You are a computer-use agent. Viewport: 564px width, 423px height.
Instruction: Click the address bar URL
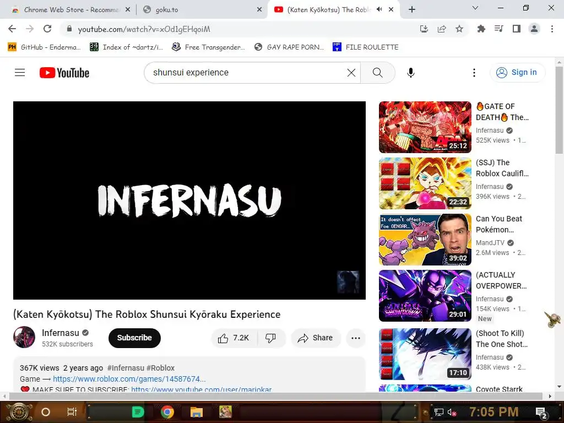point(144,29)
